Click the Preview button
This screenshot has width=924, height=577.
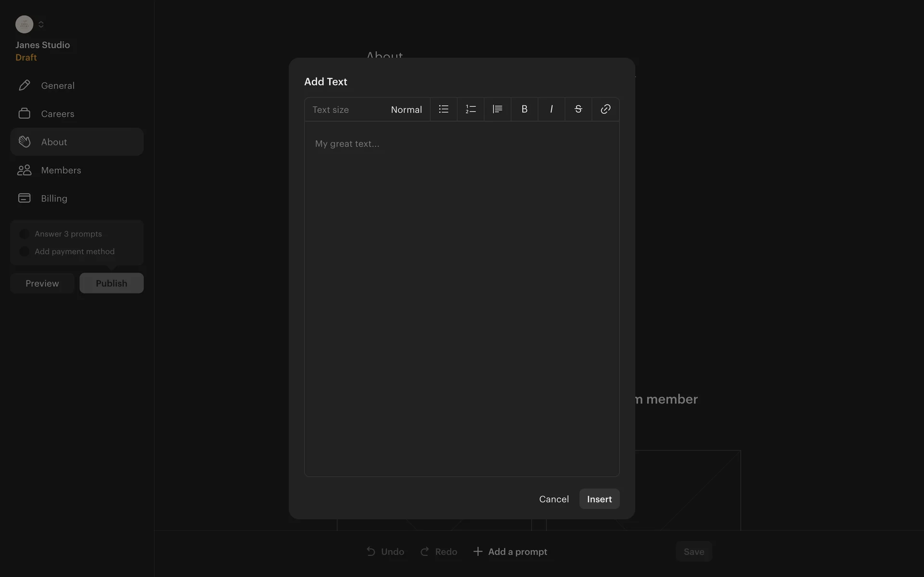click(42, 283)
